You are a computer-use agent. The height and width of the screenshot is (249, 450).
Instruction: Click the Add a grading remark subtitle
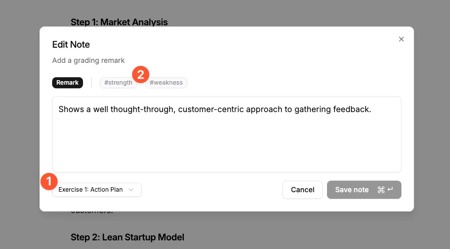coord(89,60)
